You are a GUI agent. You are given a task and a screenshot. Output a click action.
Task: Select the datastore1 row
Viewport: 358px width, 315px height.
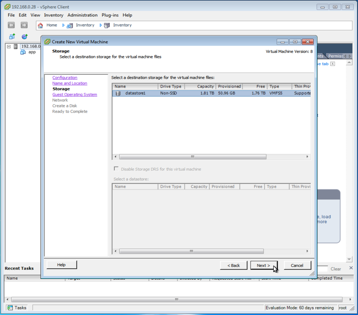[211, 93]
